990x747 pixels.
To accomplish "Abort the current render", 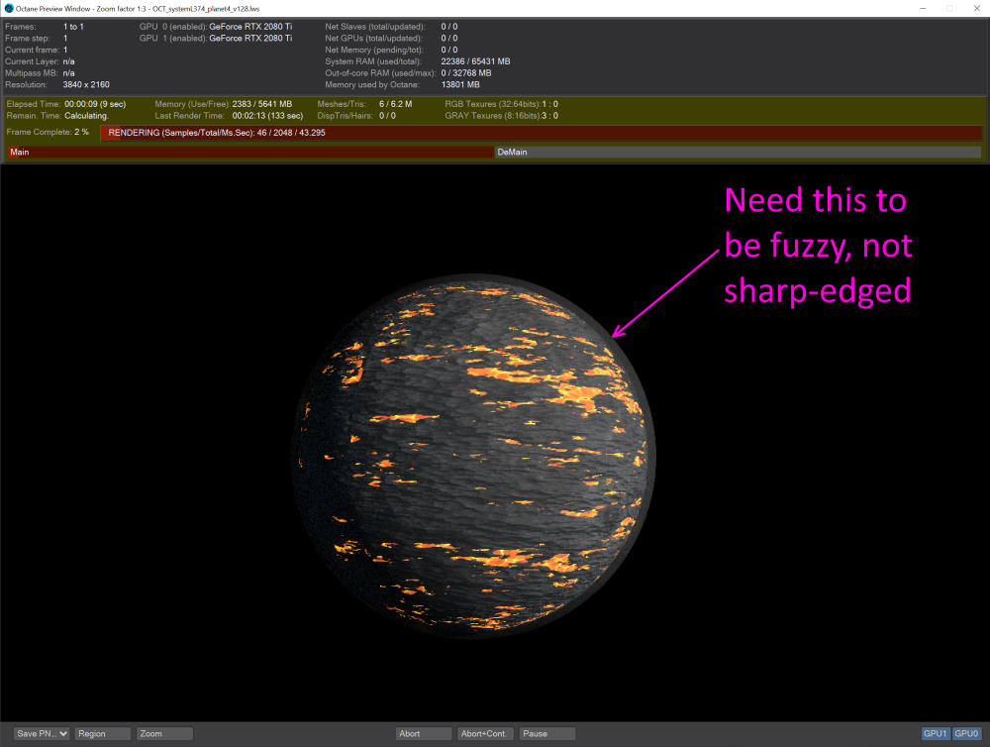I will [423, 734].
